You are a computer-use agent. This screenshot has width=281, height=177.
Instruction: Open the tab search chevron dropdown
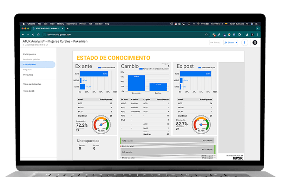pyautogui.click(x=257, y=28)
